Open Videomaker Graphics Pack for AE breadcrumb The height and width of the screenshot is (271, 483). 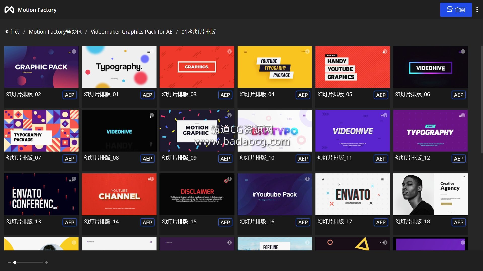coord(132,32)
